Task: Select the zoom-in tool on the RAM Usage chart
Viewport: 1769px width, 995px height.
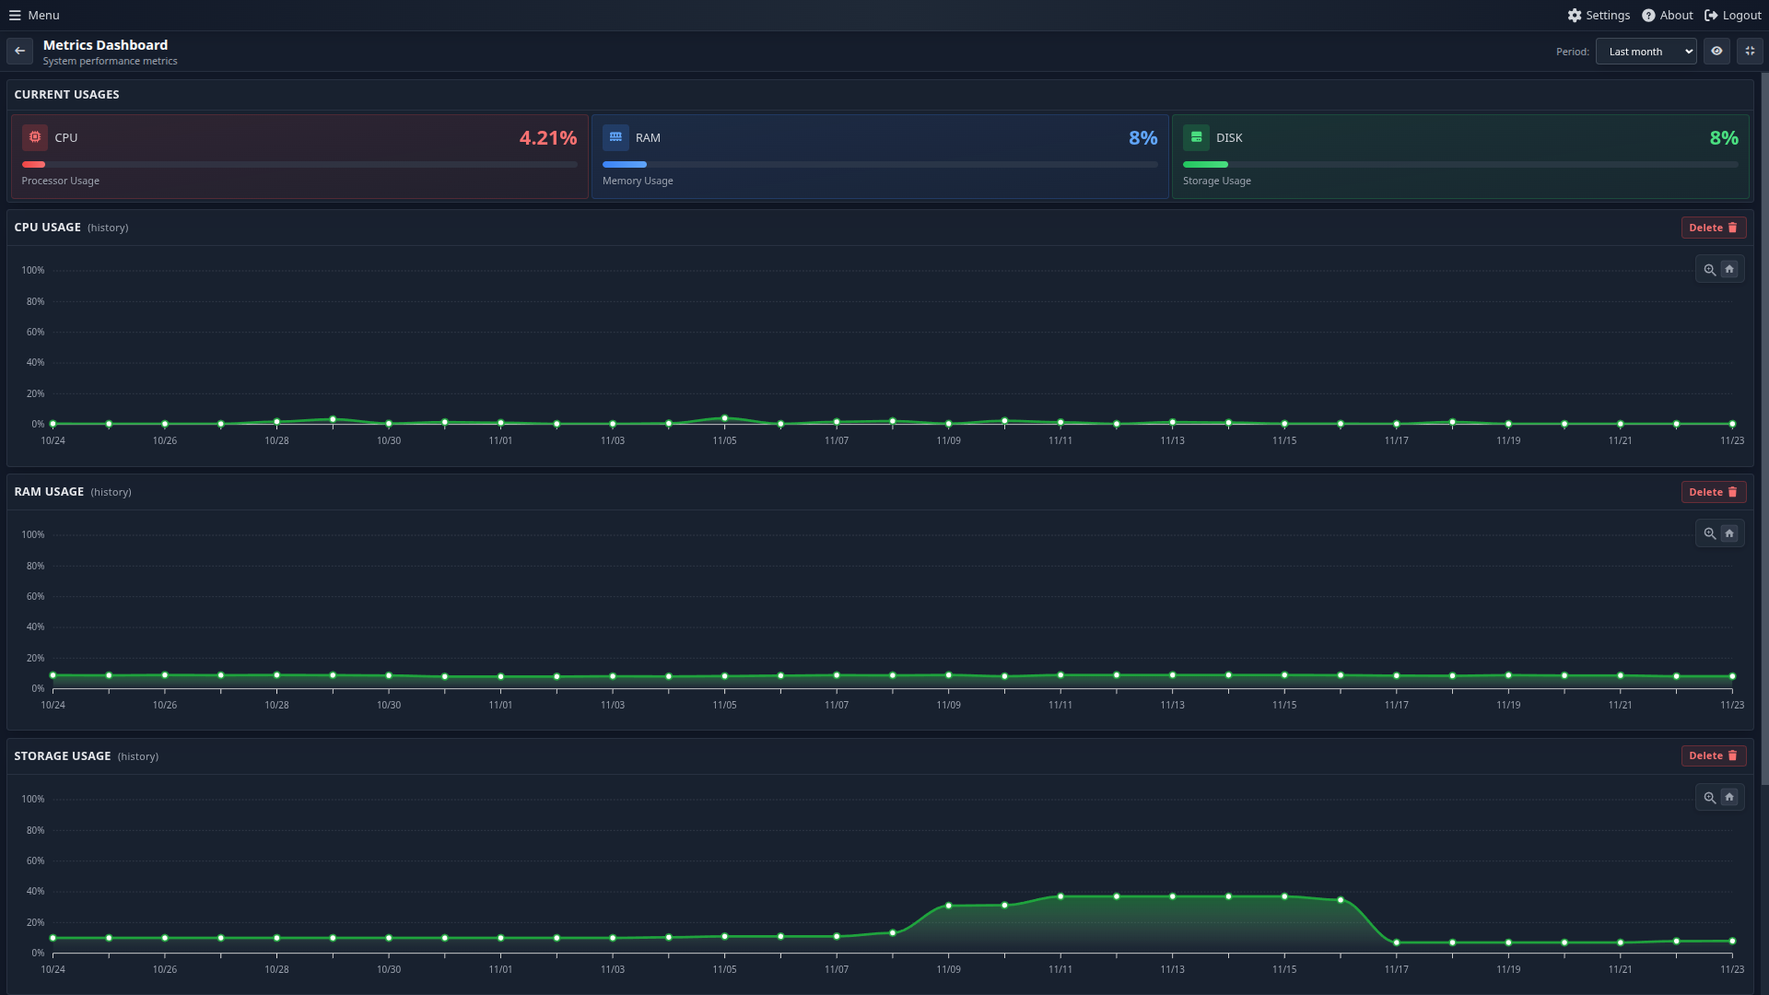Action: click(1710, 533)
